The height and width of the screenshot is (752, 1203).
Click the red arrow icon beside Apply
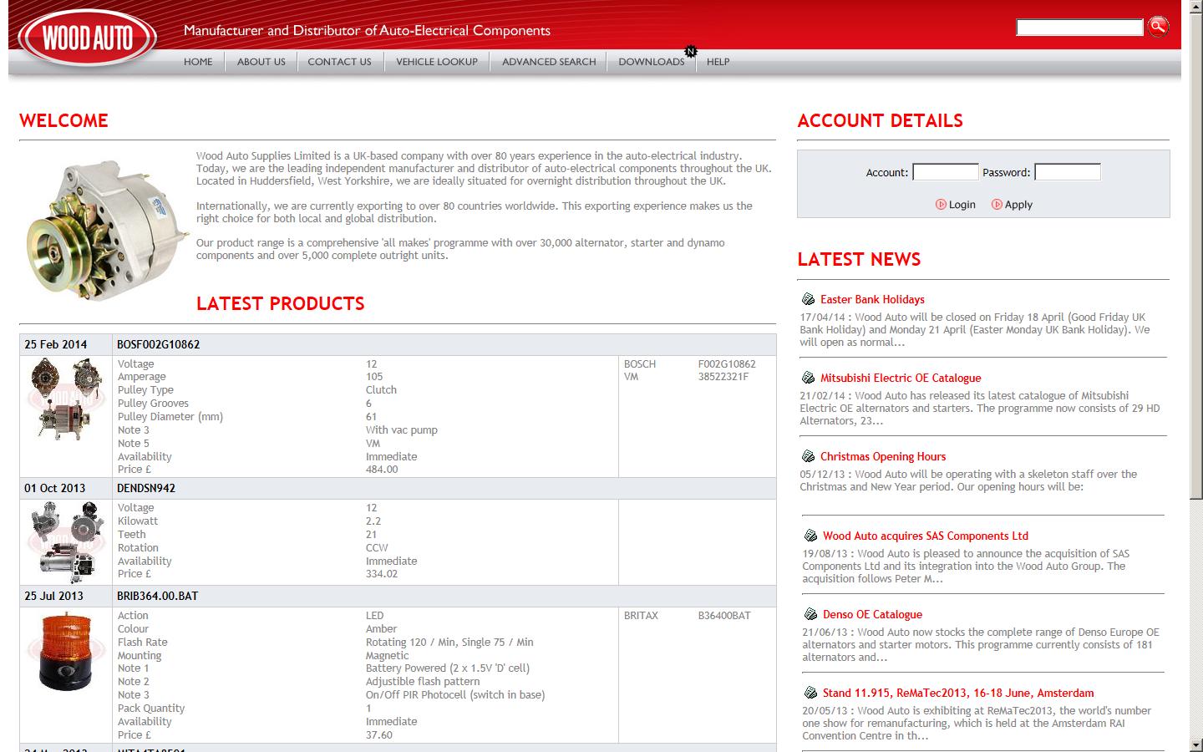(996, 204)
